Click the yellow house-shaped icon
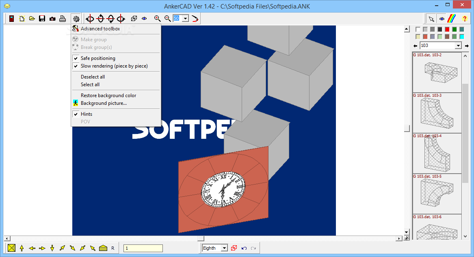This screenshot has height=257, width=474. (103, 248)
